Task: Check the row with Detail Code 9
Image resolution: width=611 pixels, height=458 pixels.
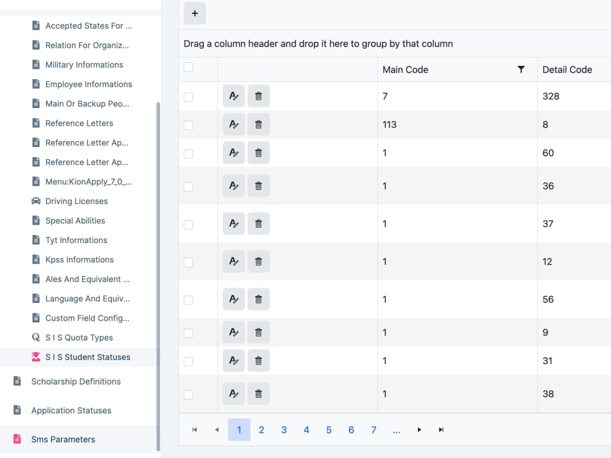Action: click(189, 333)
